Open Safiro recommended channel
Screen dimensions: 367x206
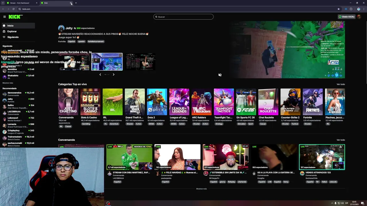[18, 106]
